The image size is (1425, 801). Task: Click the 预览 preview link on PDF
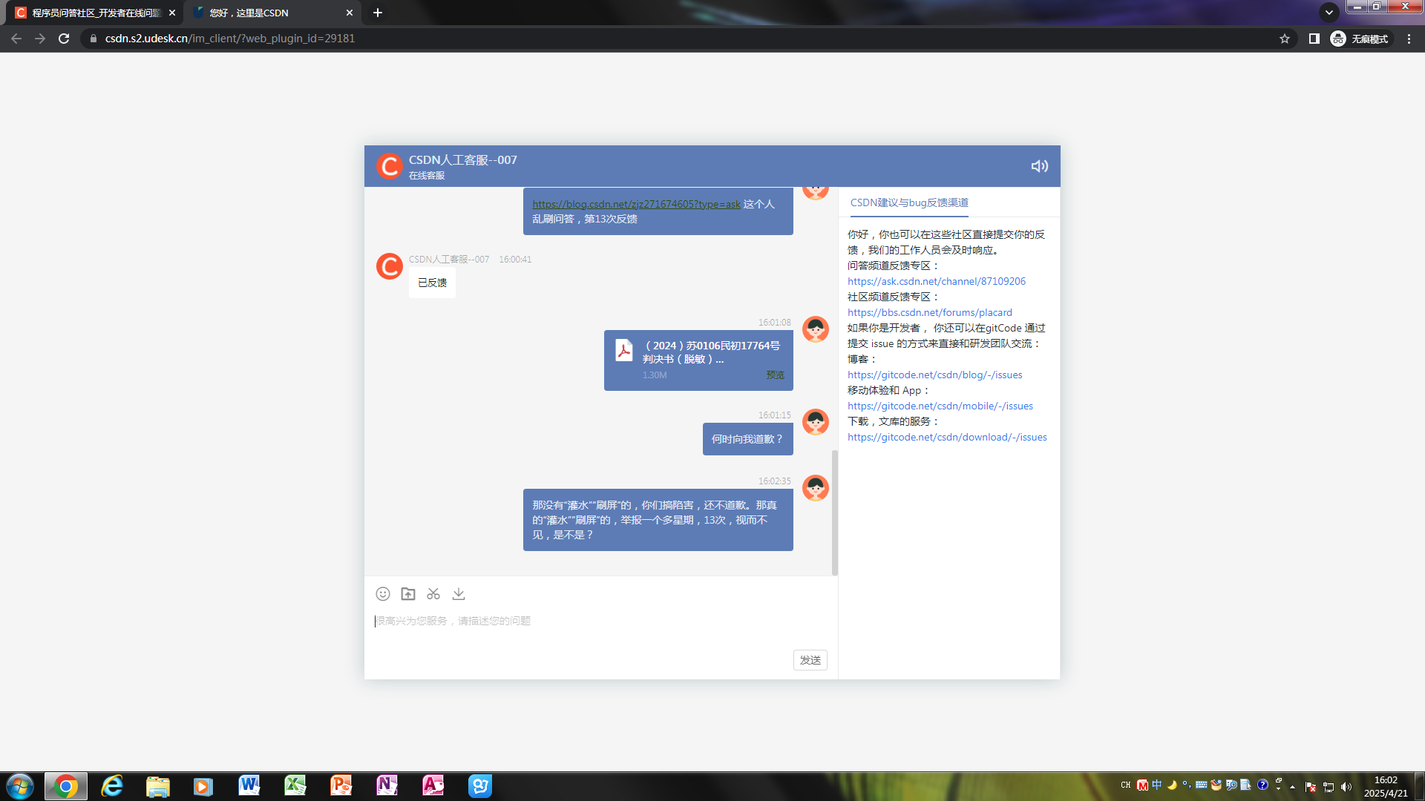(775, 375)
